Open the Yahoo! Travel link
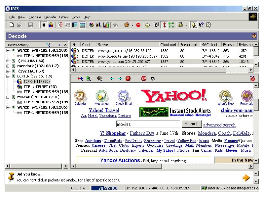Viewport: 264px width, 198px height. pos(104,110)
